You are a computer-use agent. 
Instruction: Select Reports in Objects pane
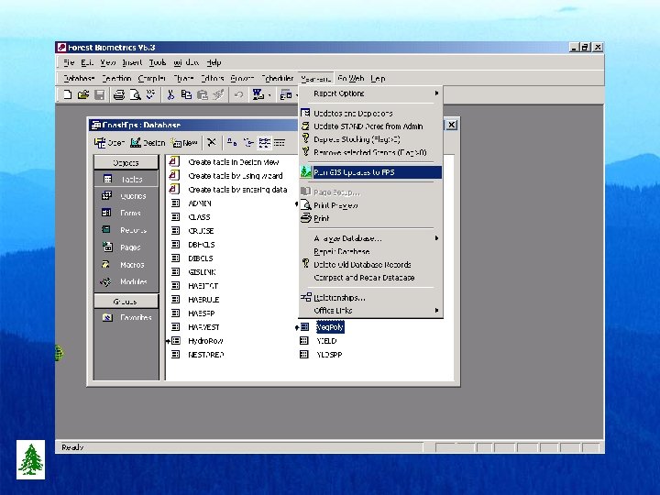point(126,230)
